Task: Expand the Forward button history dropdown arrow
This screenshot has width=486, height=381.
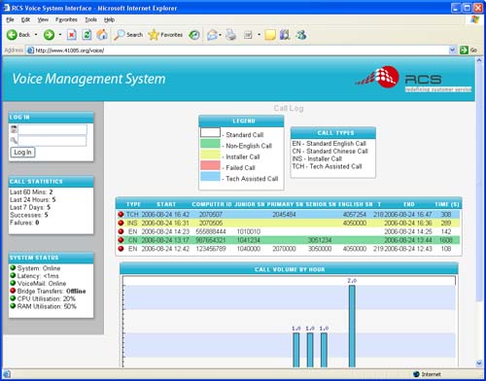Action: 60,35
